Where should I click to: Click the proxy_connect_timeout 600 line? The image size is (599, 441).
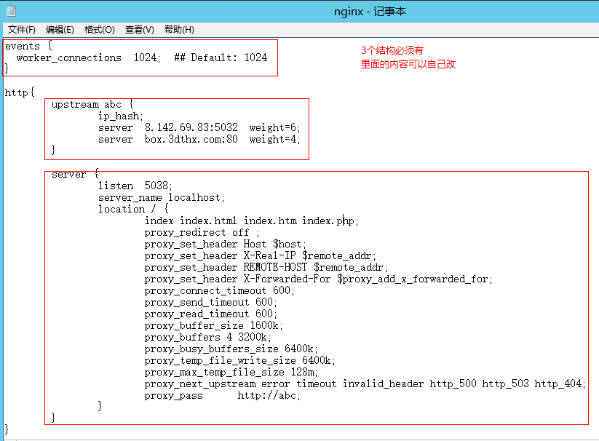[x=219, y=290]
